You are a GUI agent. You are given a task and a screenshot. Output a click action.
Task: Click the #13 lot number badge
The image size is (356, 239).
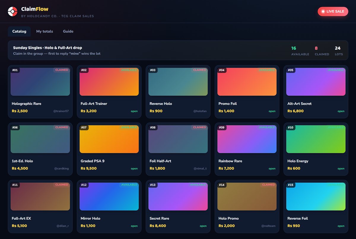(153, 185)
